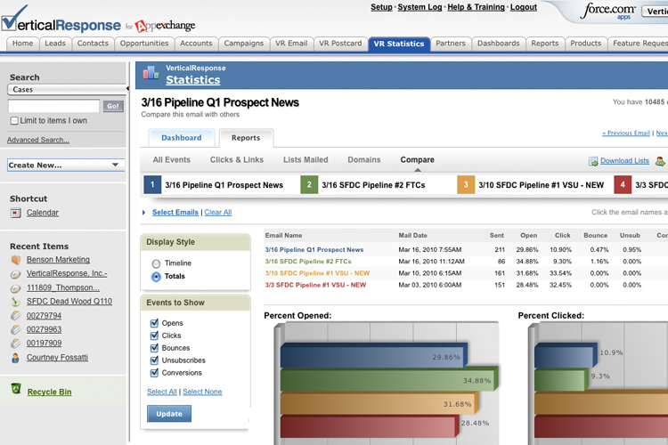Click the Download Lists icon
This screenshot has height=445, width=668.
click(593, 161)
